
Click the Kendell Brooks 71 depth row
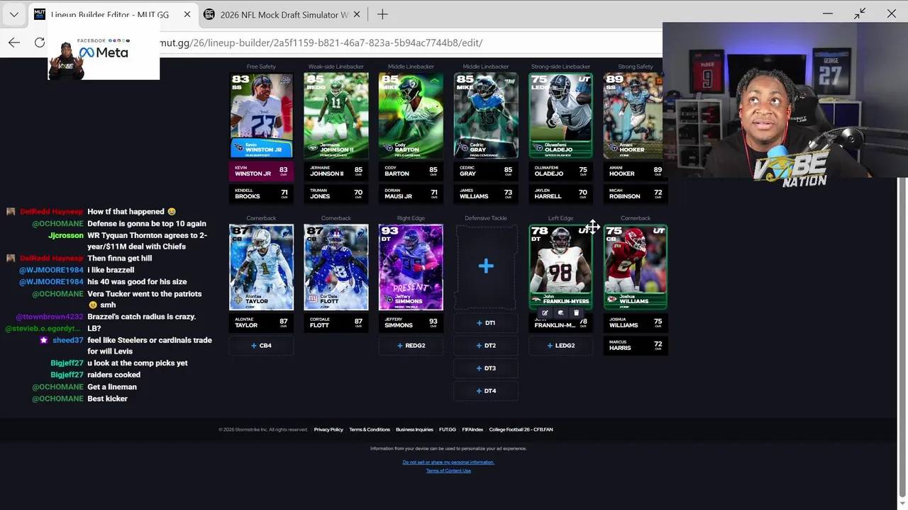pyautogui.click(x=261, y=193)
